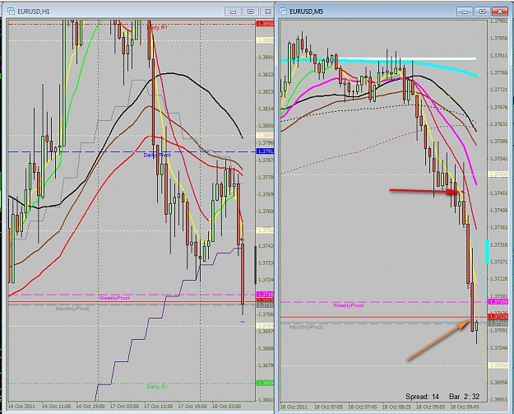The image size is (514, 414).
Task: Click the magenta 1.37166 price tag on M5 scale
Action: (498, 301)
